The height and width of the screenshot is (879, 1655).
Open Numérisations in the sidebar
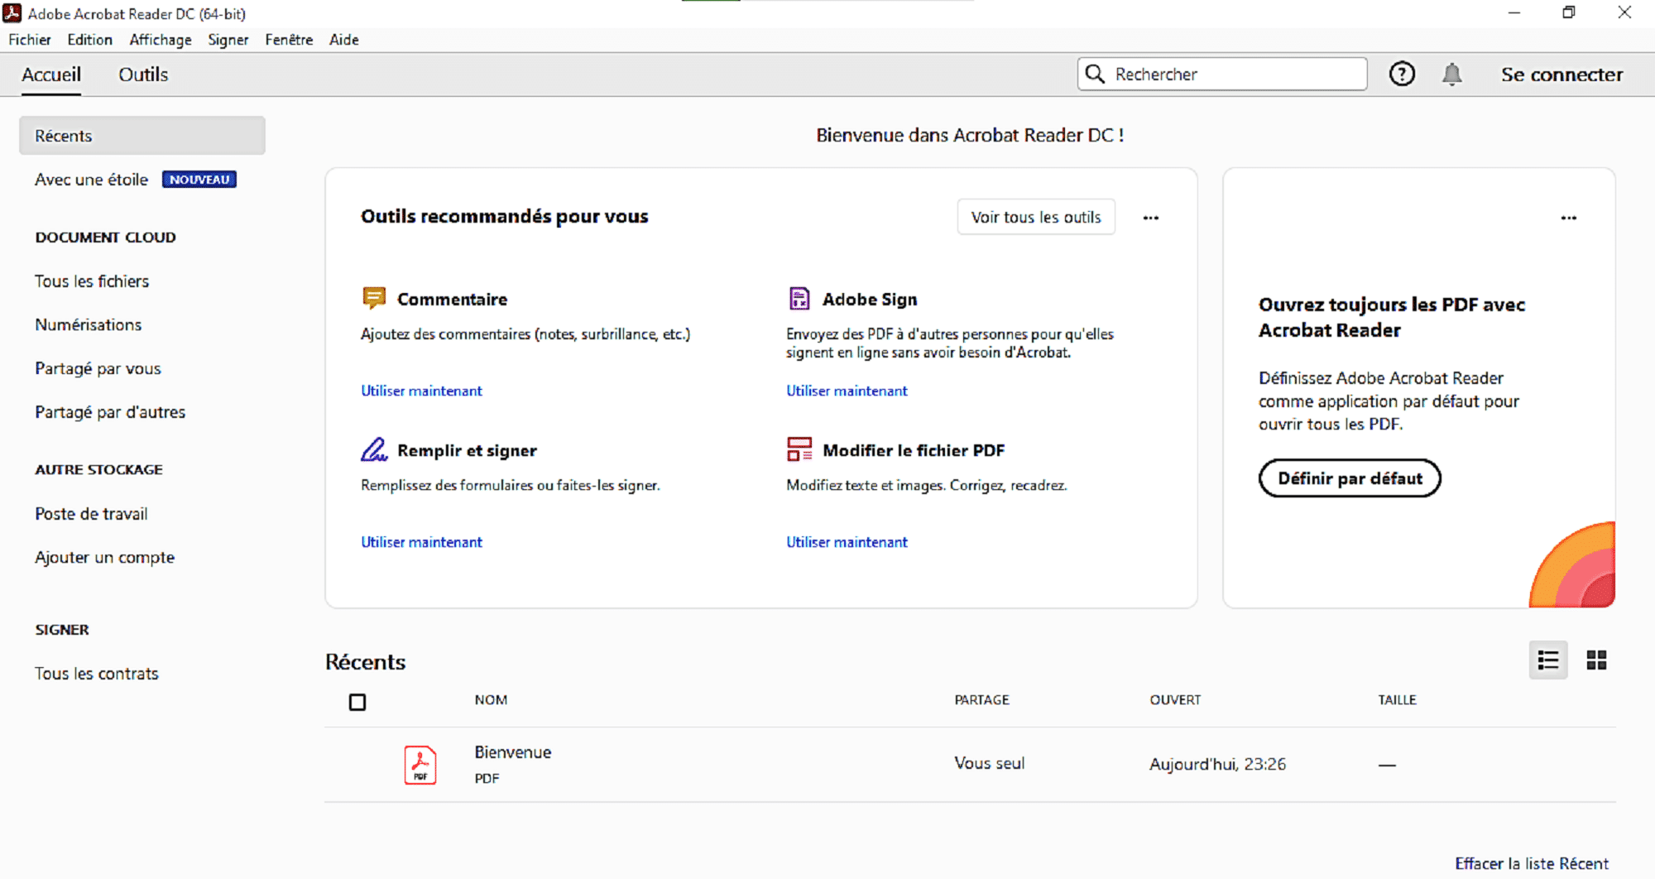tap(88, 324)
